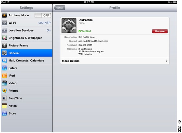Toggle Airplane Mode switch from OFF

42,15
